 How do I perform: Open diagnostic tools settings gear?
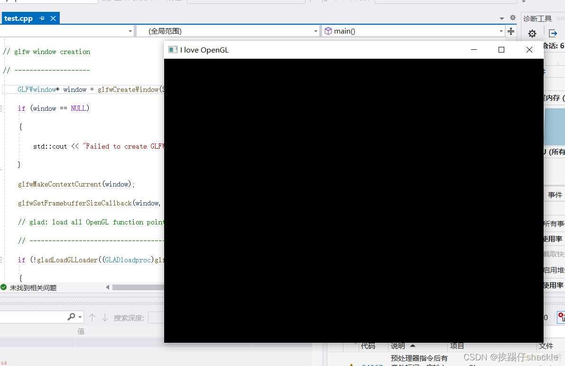click(x=532, y=34)
